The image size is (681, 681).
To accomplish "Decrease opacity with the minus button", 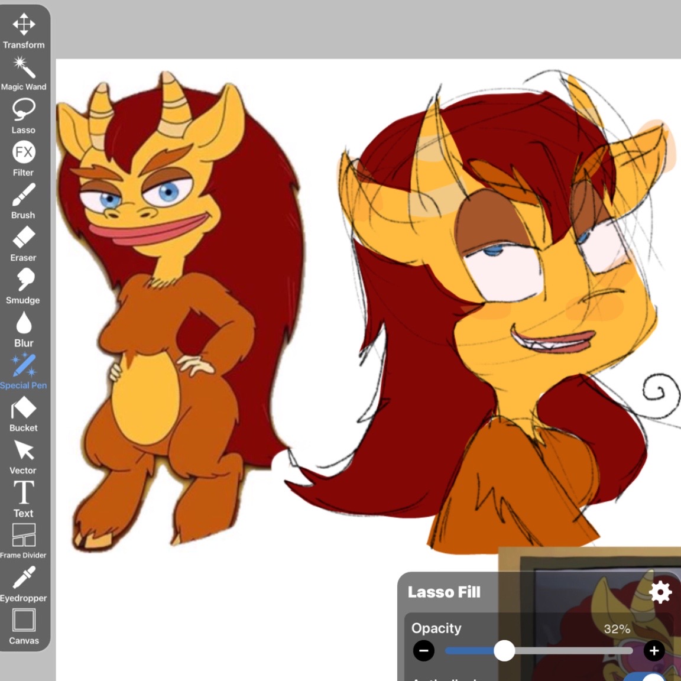I will pos(424,651).
